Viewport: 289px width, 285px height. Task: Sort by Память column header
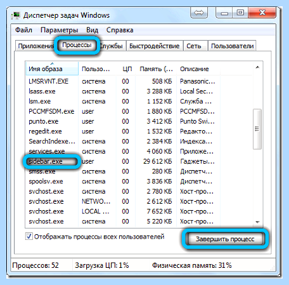156,69
